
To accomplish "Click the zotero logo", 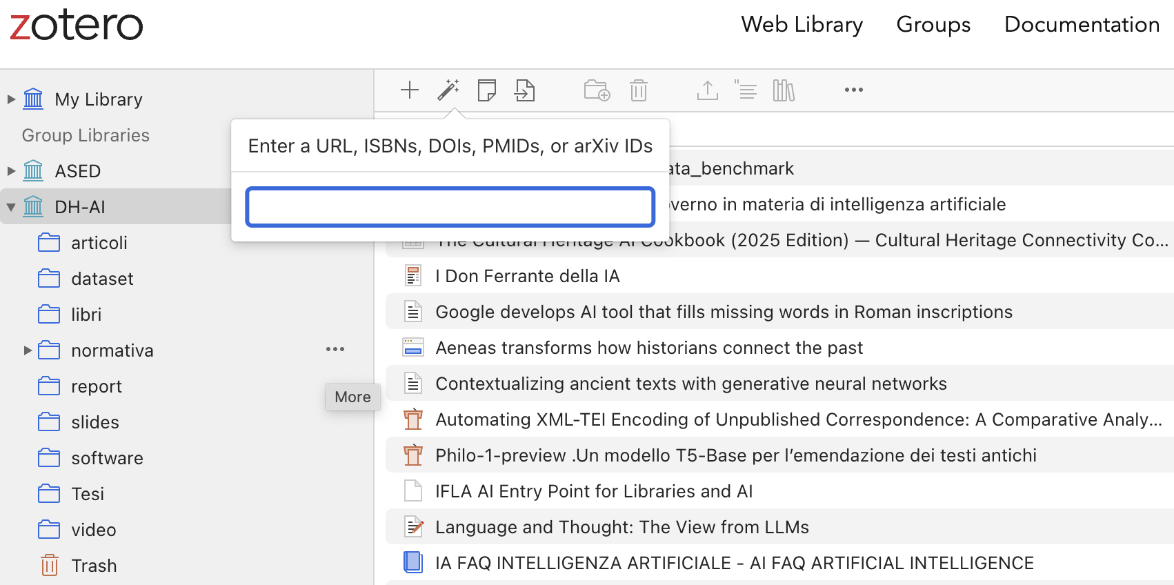I will [x=77, y=25].
